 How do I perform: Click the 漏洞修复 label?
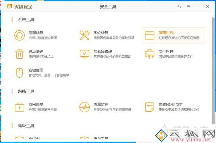click(x=36, y=33)
